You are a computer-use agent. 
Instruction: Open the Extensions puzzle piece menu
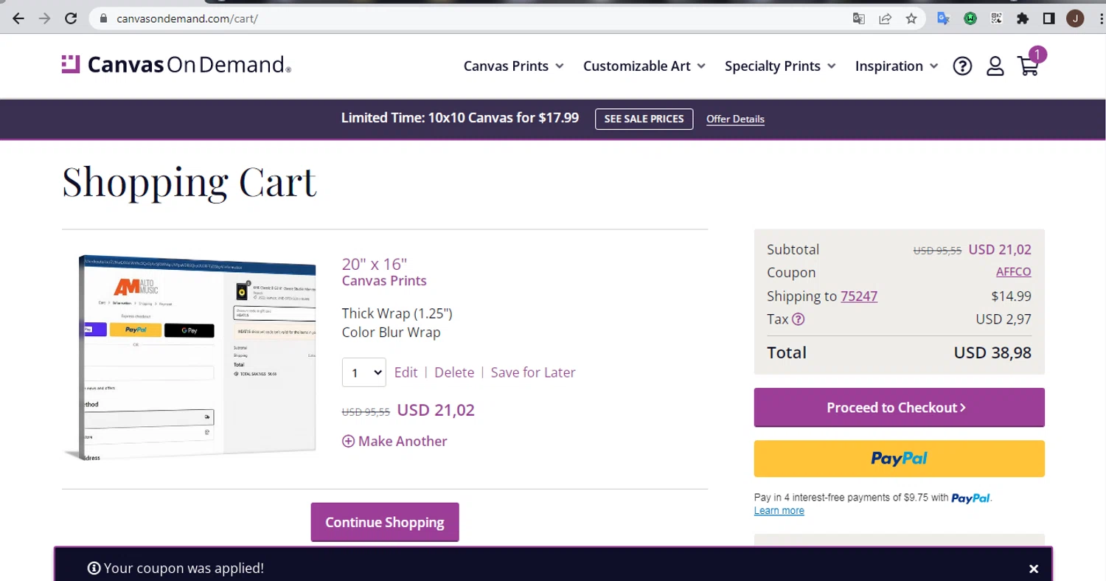[1023, 18]
